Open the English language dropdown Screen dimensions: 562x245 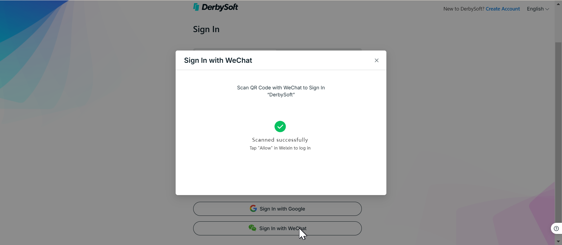point(538,9)
